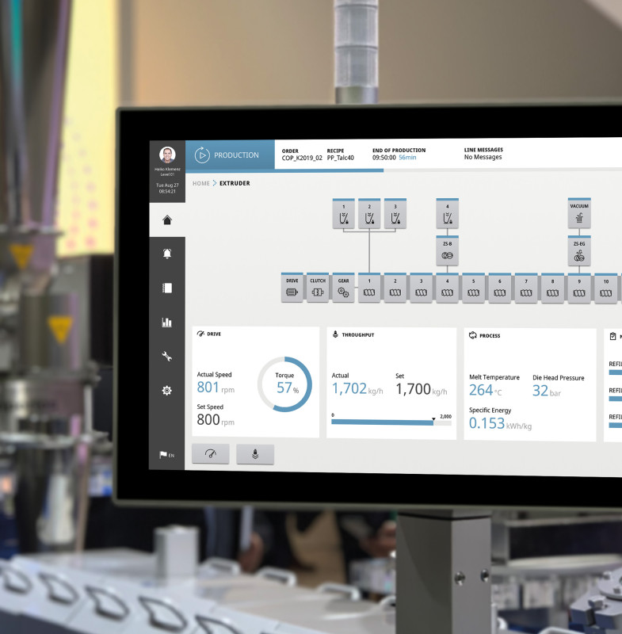Select the CLUTCH tile

(x=318, y=288)
